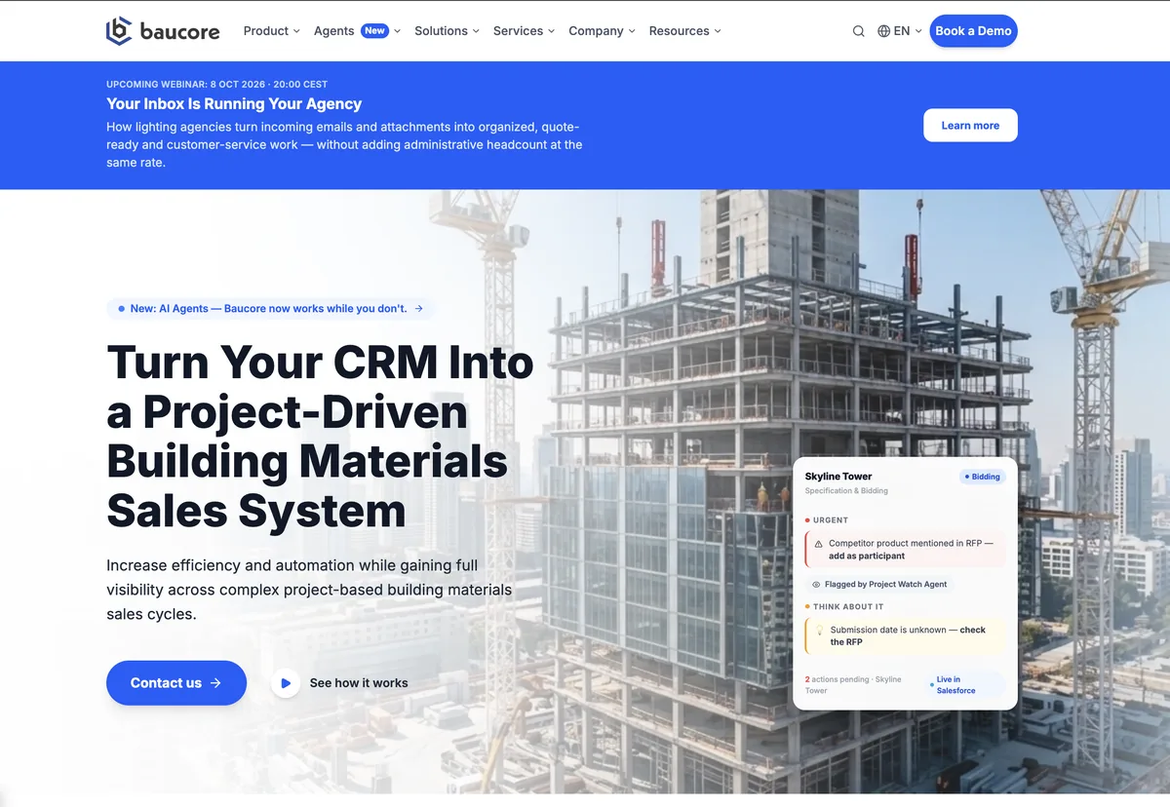This screenshot has width=1170, height=807.
Task: Open the search magnifier icon
Action: 858,31
